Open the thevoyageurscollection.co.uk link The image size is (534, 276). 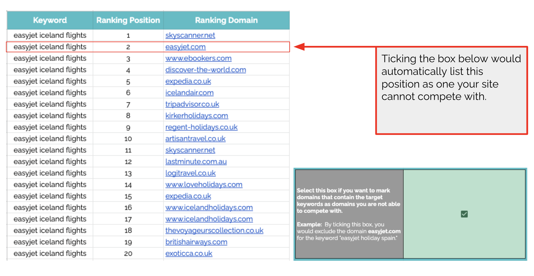click(214, 231)
